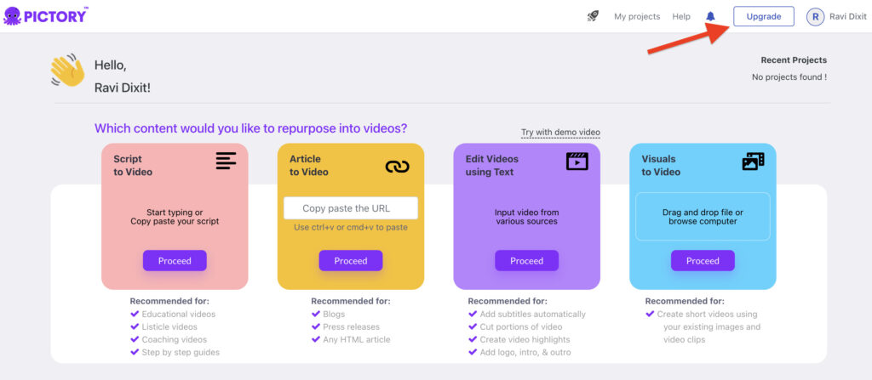Click Add subtitles automatically item
872x380 pixels.
533,314
